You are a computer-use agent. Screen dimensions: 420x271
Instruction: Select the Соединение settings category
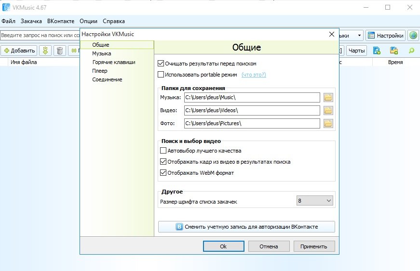[117, 79]
